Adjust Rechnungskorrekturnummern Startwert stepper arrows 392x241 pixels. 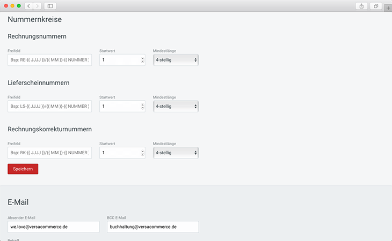142,153
